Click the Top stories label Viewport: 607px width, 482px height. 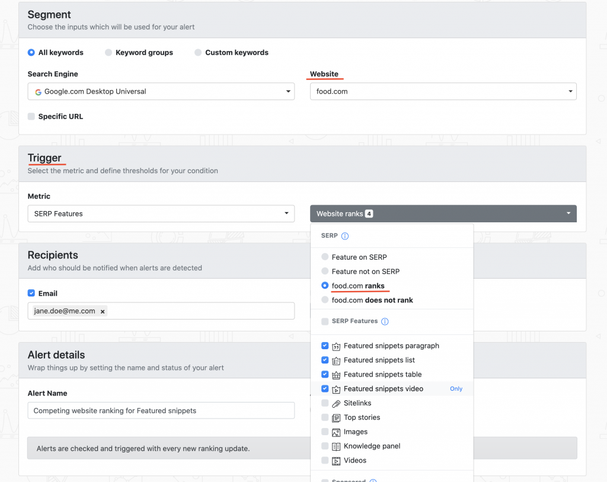click(x=362, y=417)
